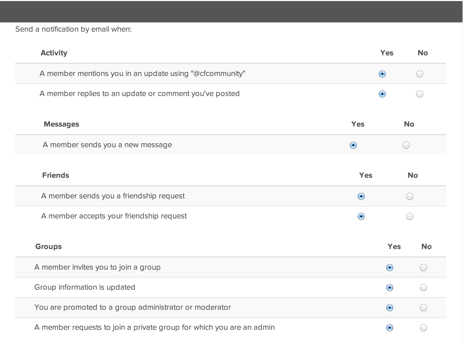Click 'Group information is updated' text
This screenshot has width=463, height=343.
coord(85,287)
